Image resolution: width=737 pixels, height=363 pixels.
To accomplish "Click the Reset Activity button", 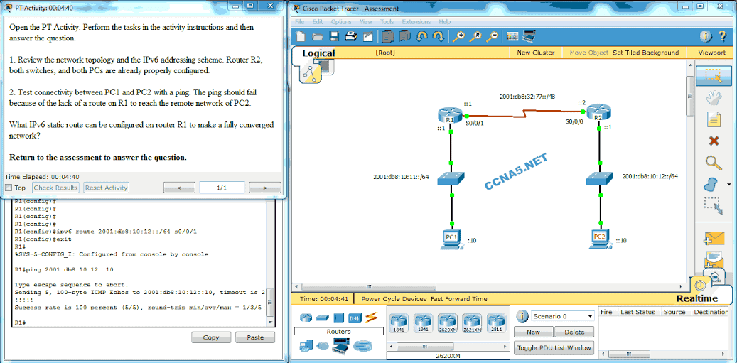I will point(106,188).
